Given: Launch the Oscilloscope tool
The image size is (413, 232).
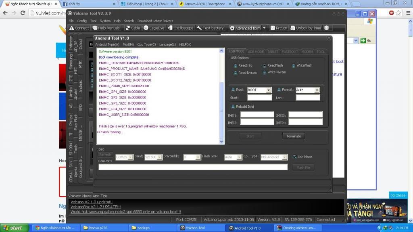Looking at the screenshot, I should click(180, 28).
